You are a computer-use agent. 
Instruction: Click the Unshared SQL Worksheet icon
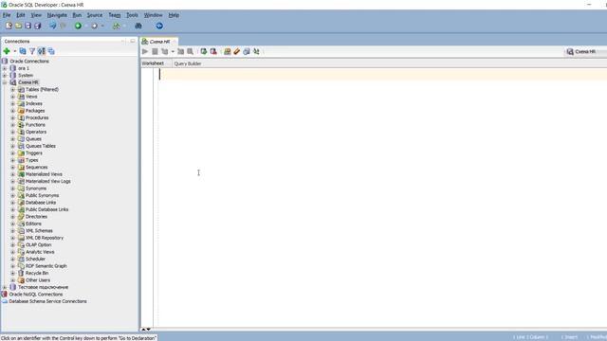pyautogui.click(x=228, y=51)
